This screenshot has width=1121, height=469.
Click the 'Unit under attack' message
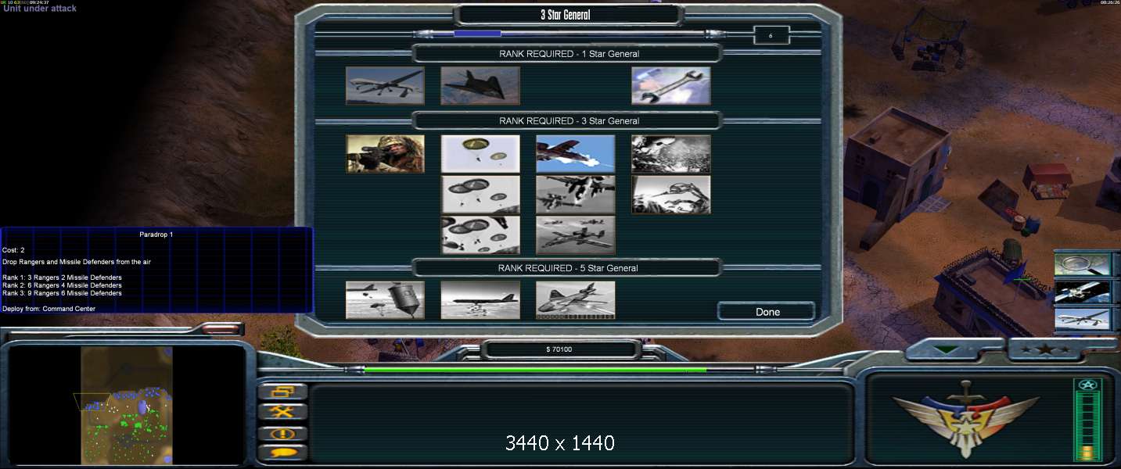pos(40,9)
